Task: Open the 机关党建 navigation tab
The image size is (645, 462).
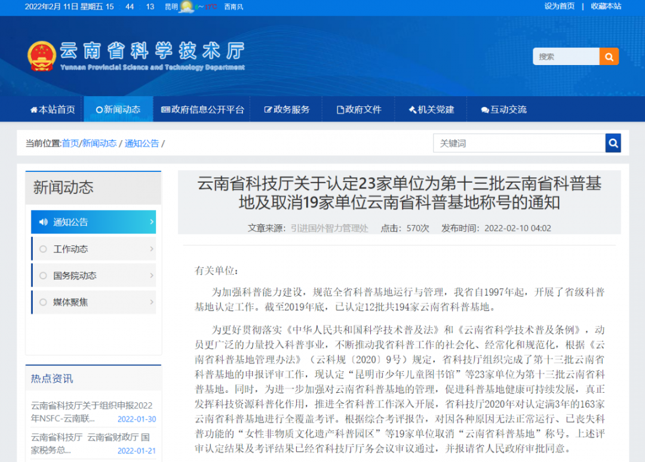Action: tap(432, 110)
